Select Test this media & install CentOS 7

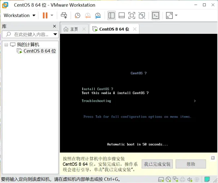coord(115,93)
